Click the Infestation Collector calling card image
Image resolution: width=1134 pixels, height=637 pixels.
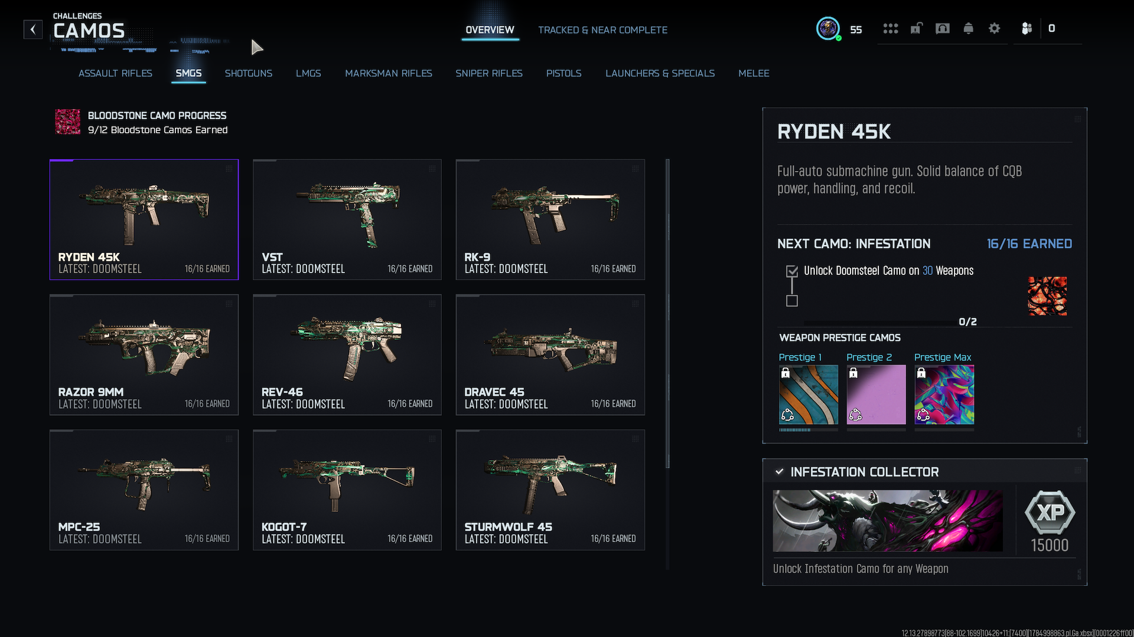(x=888, y=521)
